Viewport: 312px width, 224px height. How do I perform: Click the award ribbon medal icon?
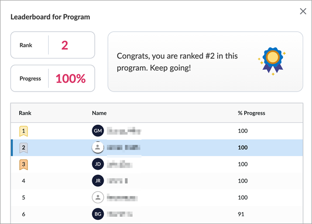[272, 62]
